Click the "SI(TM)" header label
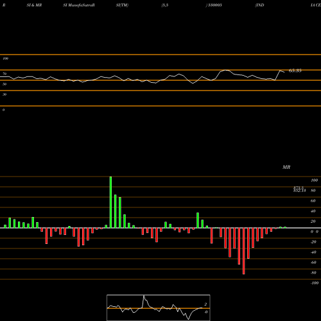Screen dimensions: 321x321 click(122, 5)
